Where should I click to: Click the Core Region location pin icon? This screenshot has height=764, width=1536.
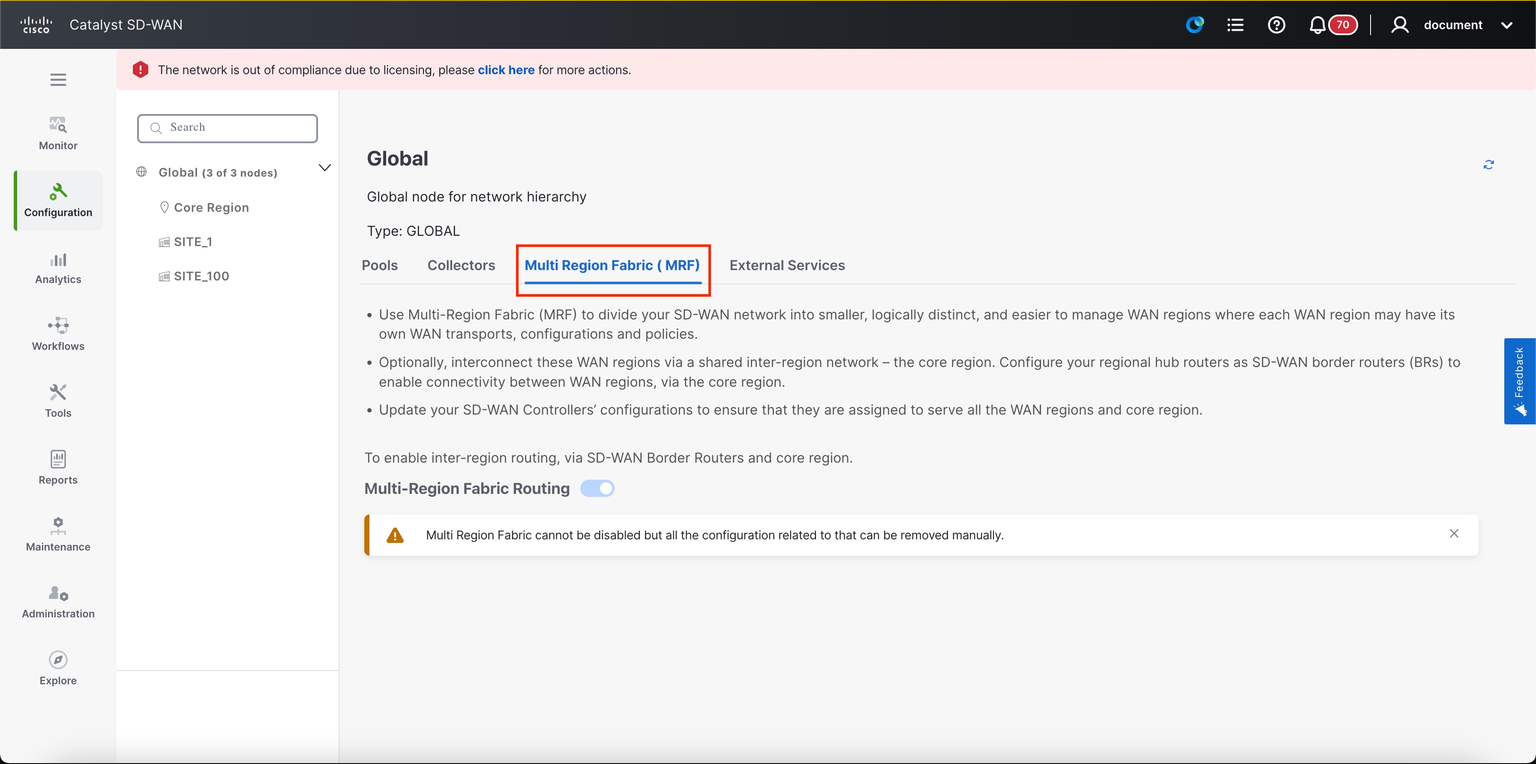pyautogui.click(x=164, y=207)
